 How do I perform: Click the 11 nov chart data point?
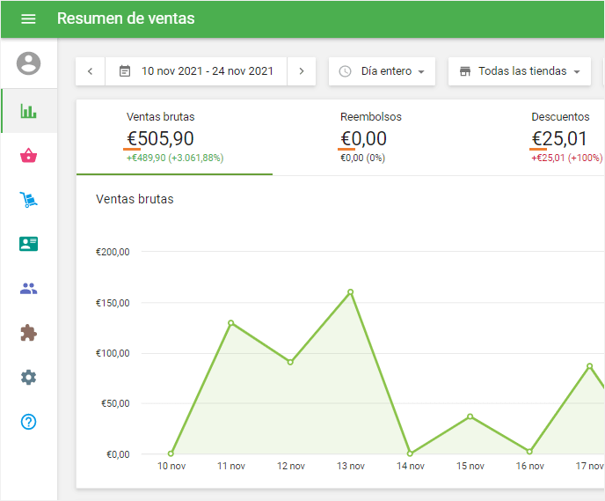(230, 322)
